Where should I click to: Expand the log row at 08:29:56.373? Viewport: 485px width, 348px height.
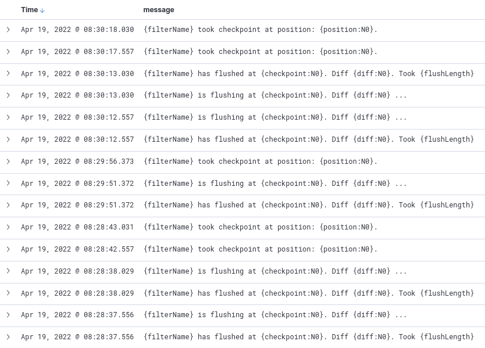click(8, 162)
